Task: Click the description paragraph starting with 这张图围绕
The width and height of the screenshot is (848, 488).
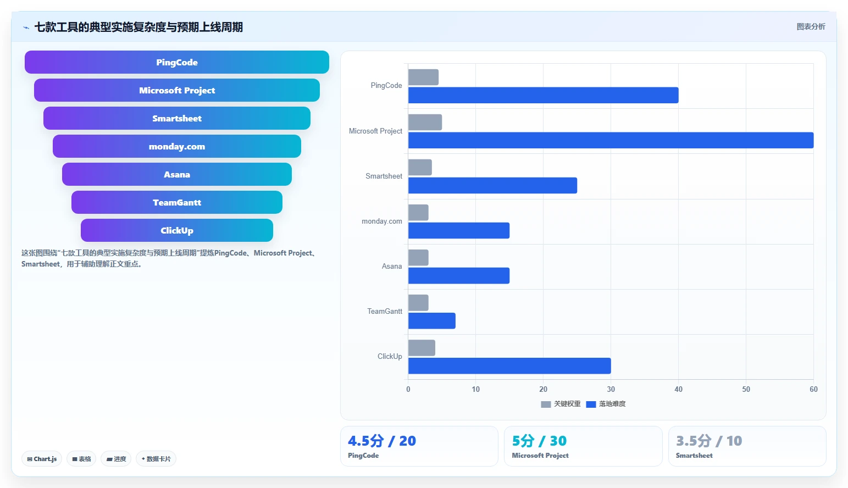Action: (169, 259)
